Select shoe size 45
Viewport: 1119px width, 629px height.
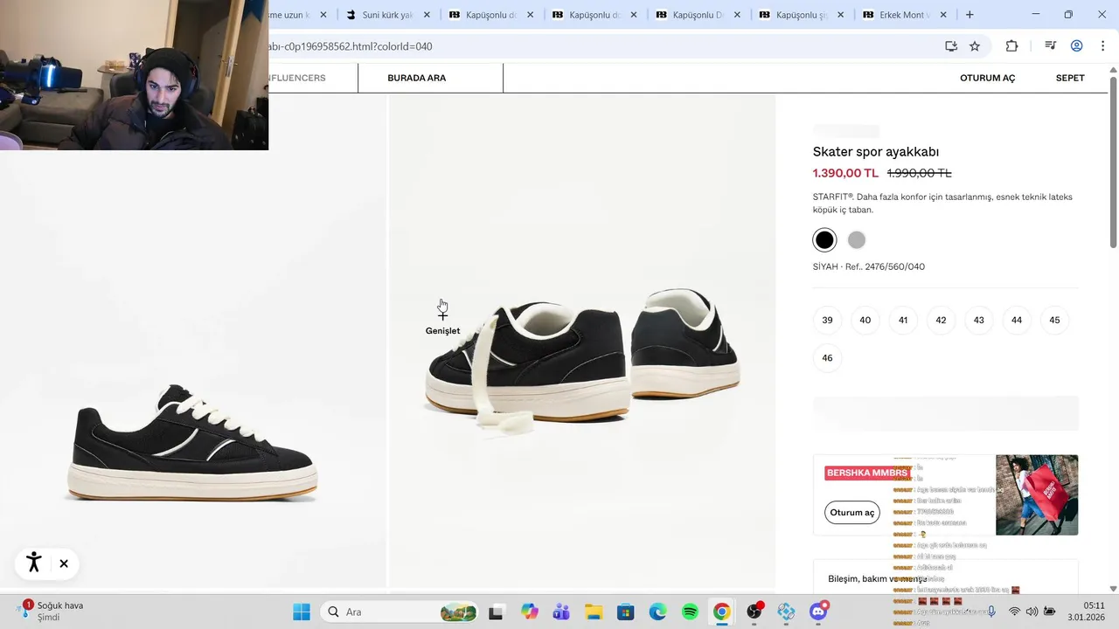click(1054, 320)
